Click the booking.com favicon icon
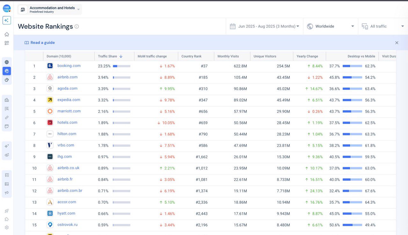This screenshot has width=408, height=235. 50,66
